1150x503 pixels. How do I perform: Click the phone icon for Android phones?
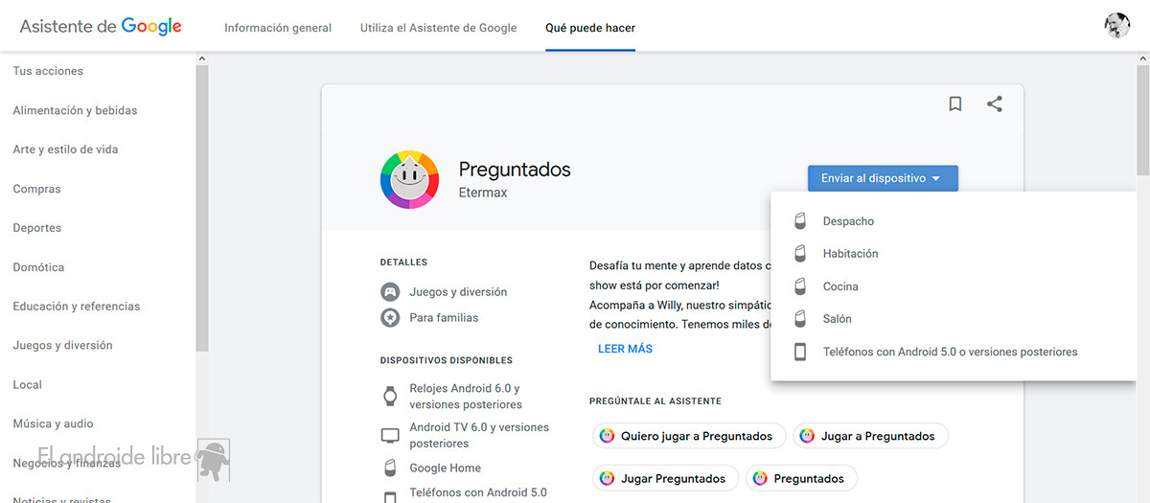pos(800,352)
